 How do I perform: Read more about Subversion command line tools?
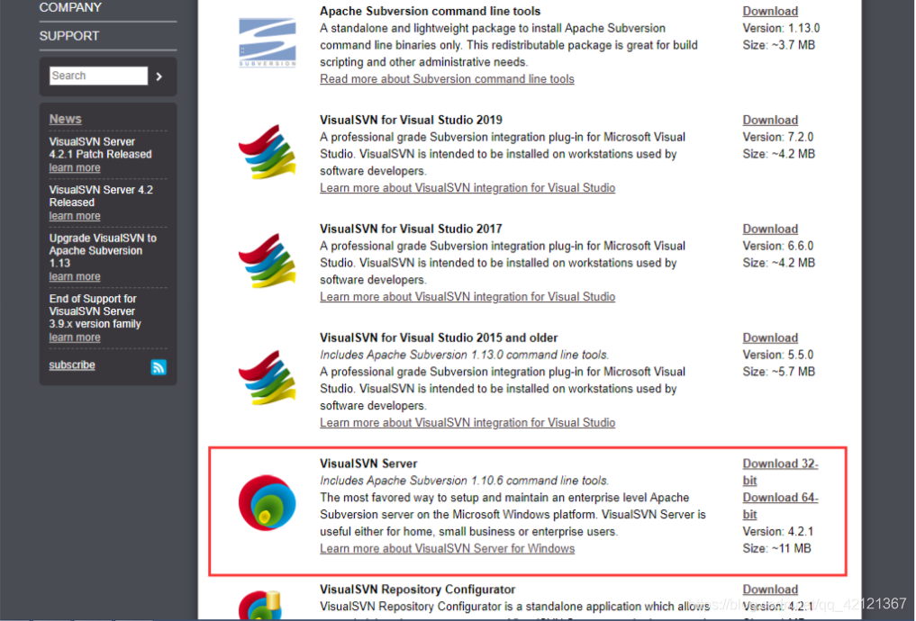447,79
